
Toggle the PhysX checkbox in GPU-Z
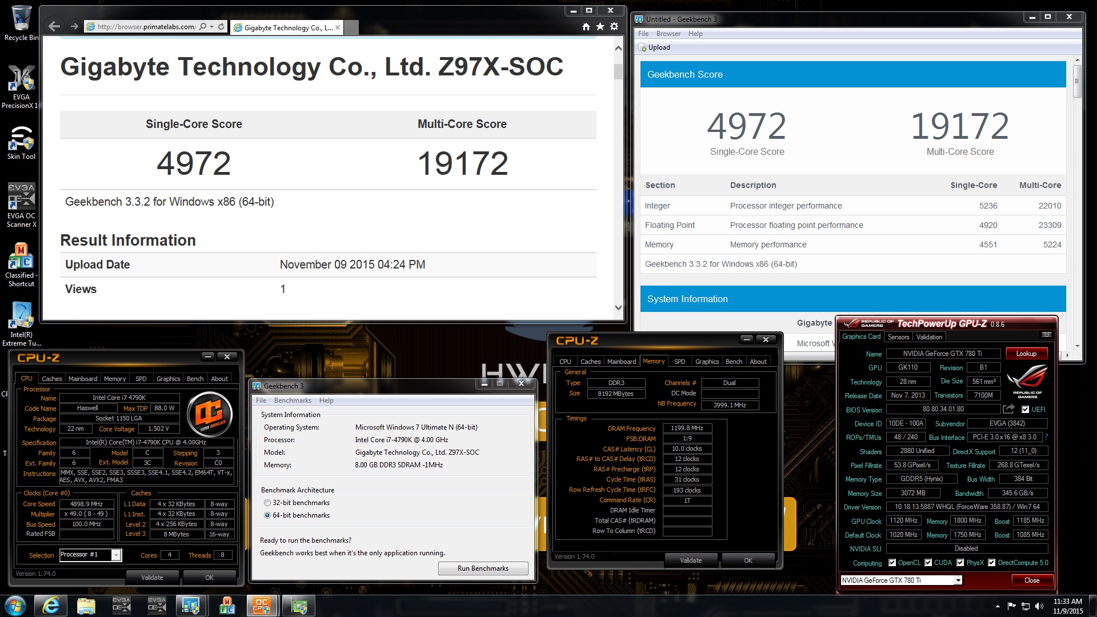[960, 563]
